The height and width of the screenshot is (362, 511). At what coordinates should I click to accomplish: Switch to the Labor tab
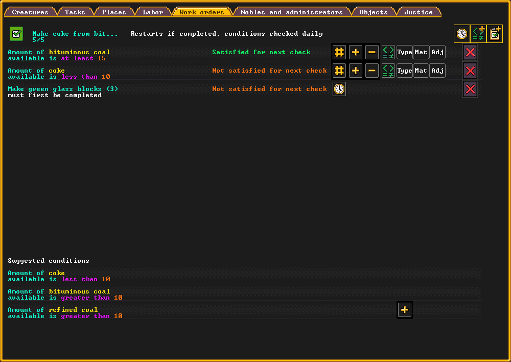pos(153,12)
